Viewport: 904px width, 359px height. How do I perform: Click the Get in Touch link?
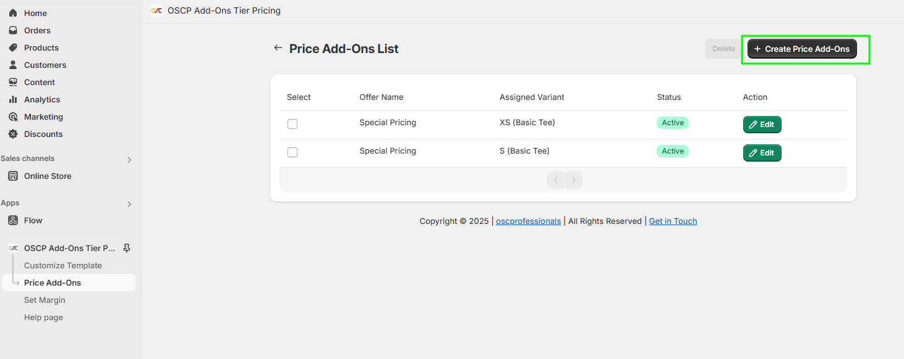click(673, 221)
